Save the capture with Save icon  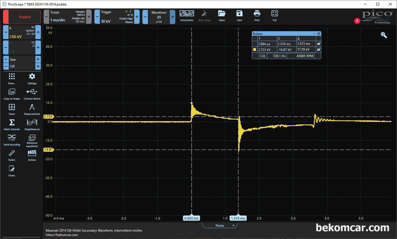coord(239,16)
